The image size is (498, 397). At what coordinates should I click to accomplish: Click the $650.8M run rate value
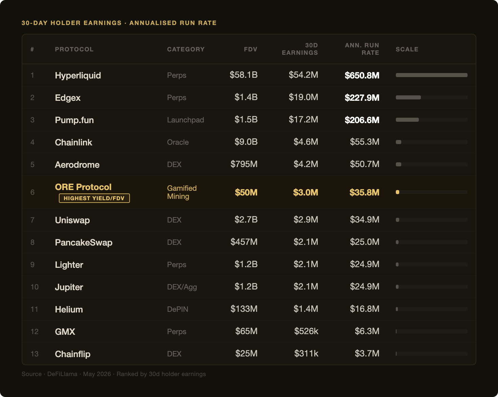point(362,75)
